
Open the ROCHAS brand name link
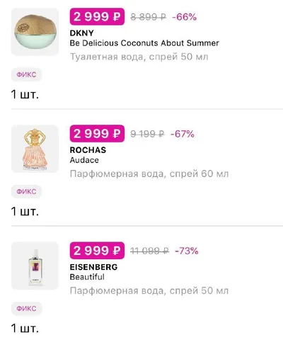88,150
